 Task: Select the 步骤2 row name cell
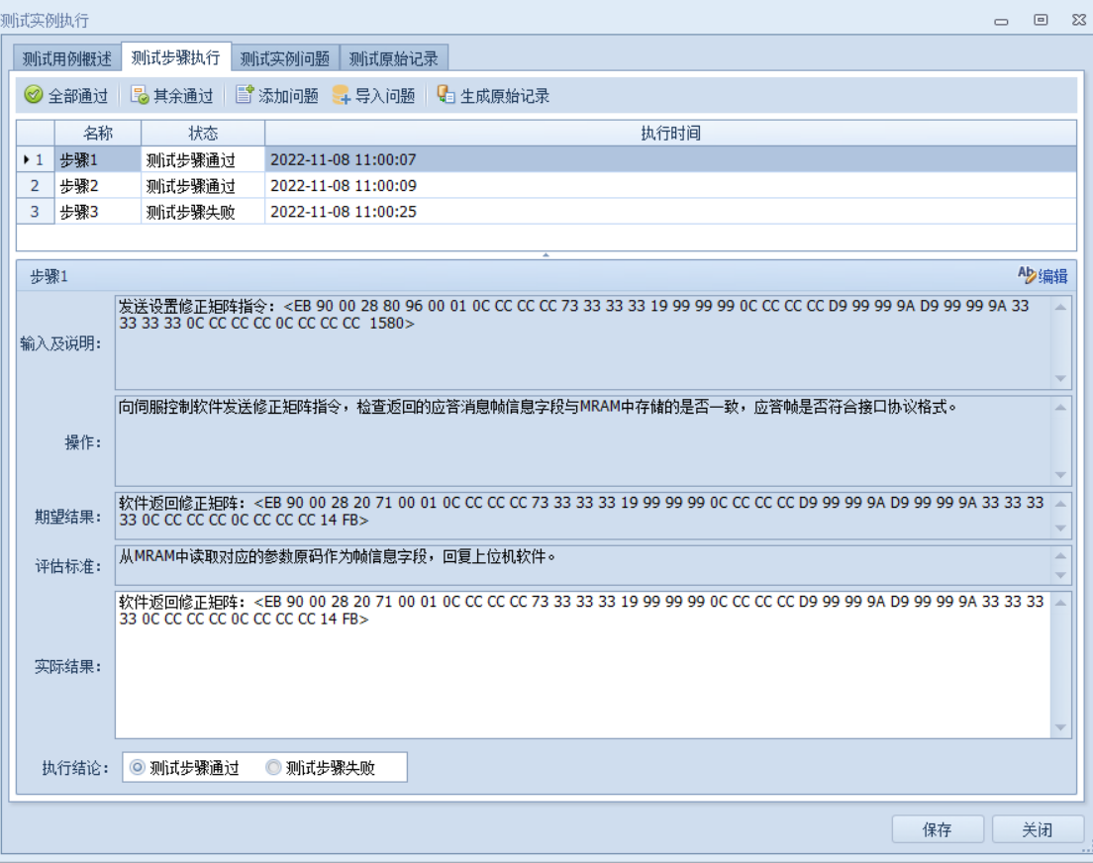[98, 185]
